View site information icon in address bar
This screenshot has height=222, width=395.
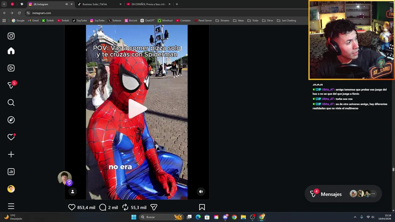coord(28,13)
